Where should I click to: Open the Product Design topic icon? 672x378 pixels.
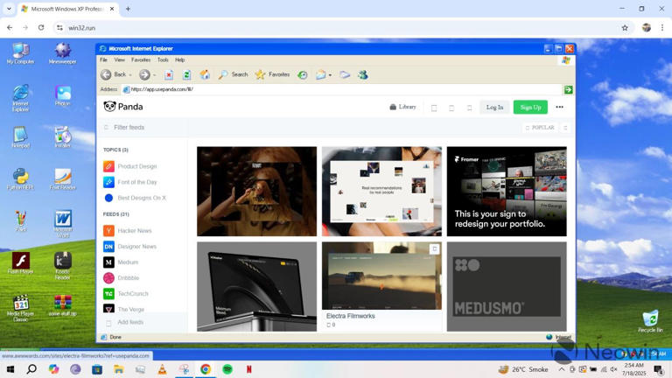pyautogui.click(x=108, y=166)
